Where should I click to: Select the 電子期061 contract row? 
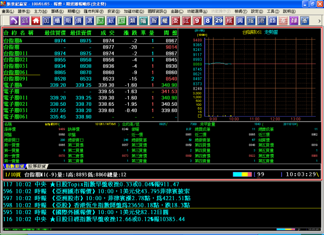tap(91, 117)
